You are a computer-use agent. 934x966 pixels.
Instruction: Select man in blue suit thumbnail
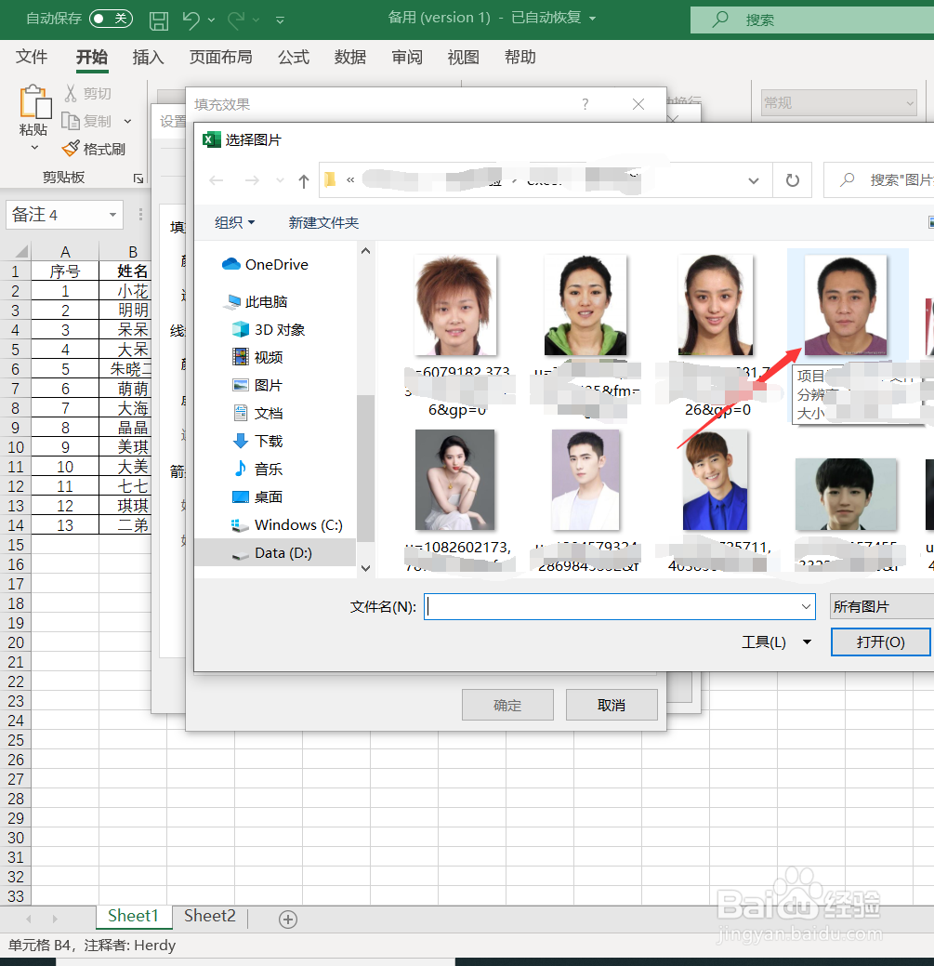[715, 480]
